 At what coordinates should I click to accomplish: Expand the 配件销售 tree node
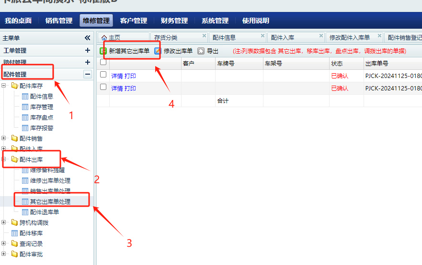tap(4, 138)
